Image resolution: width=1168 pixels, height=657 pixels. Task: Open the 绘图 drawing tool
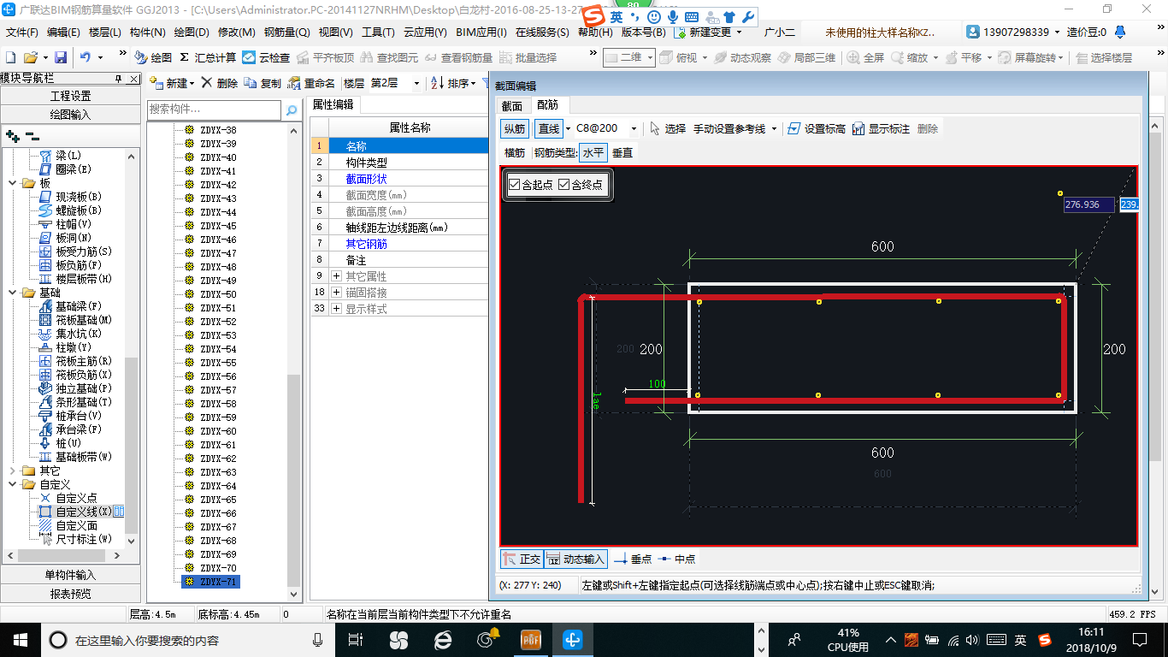click(x=153, y=57)
